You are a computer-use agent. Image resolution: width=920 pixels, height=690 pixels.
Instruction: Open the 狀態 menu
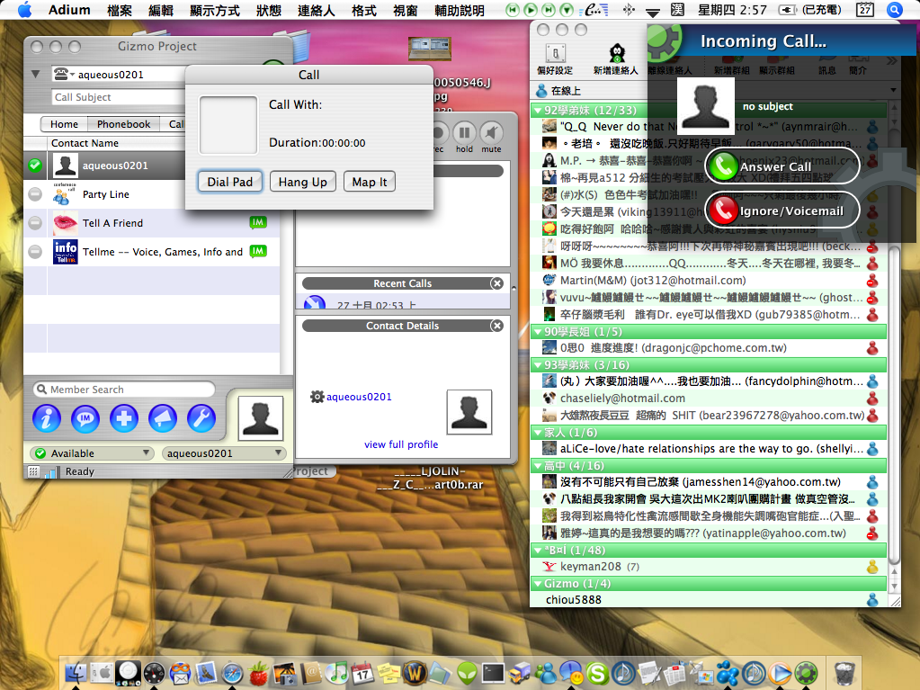click(x=268, y=10)
